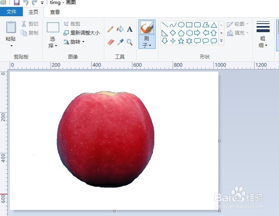Choose the Down arrow shape
Screen dimensions: 279x216
click(165, 41)
